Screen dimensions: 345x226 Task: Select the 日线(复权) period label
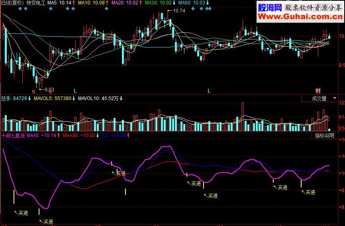click(x=13, y=3)
